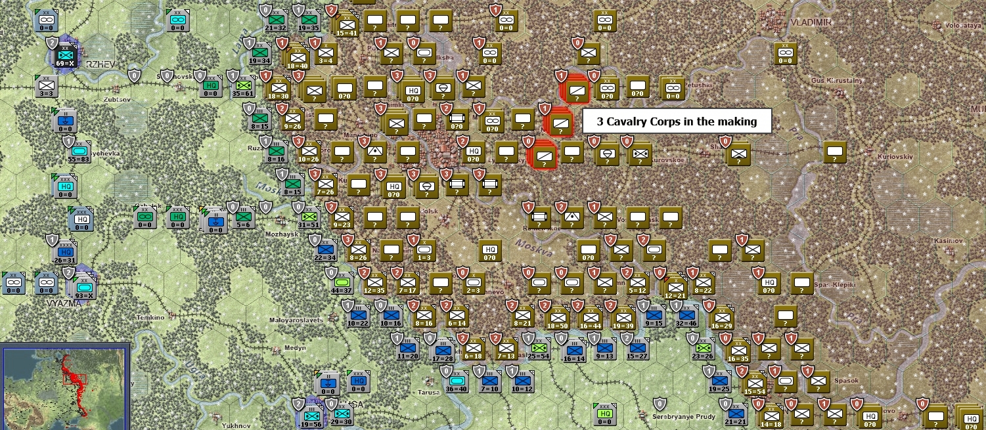Select blue regiment stack 17=28
The height and width of the screenshot is (430, 986).
[442, 351]
